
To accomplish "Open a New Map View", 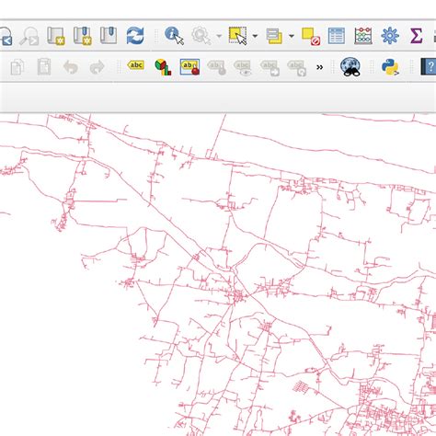I will pos(56,36).
